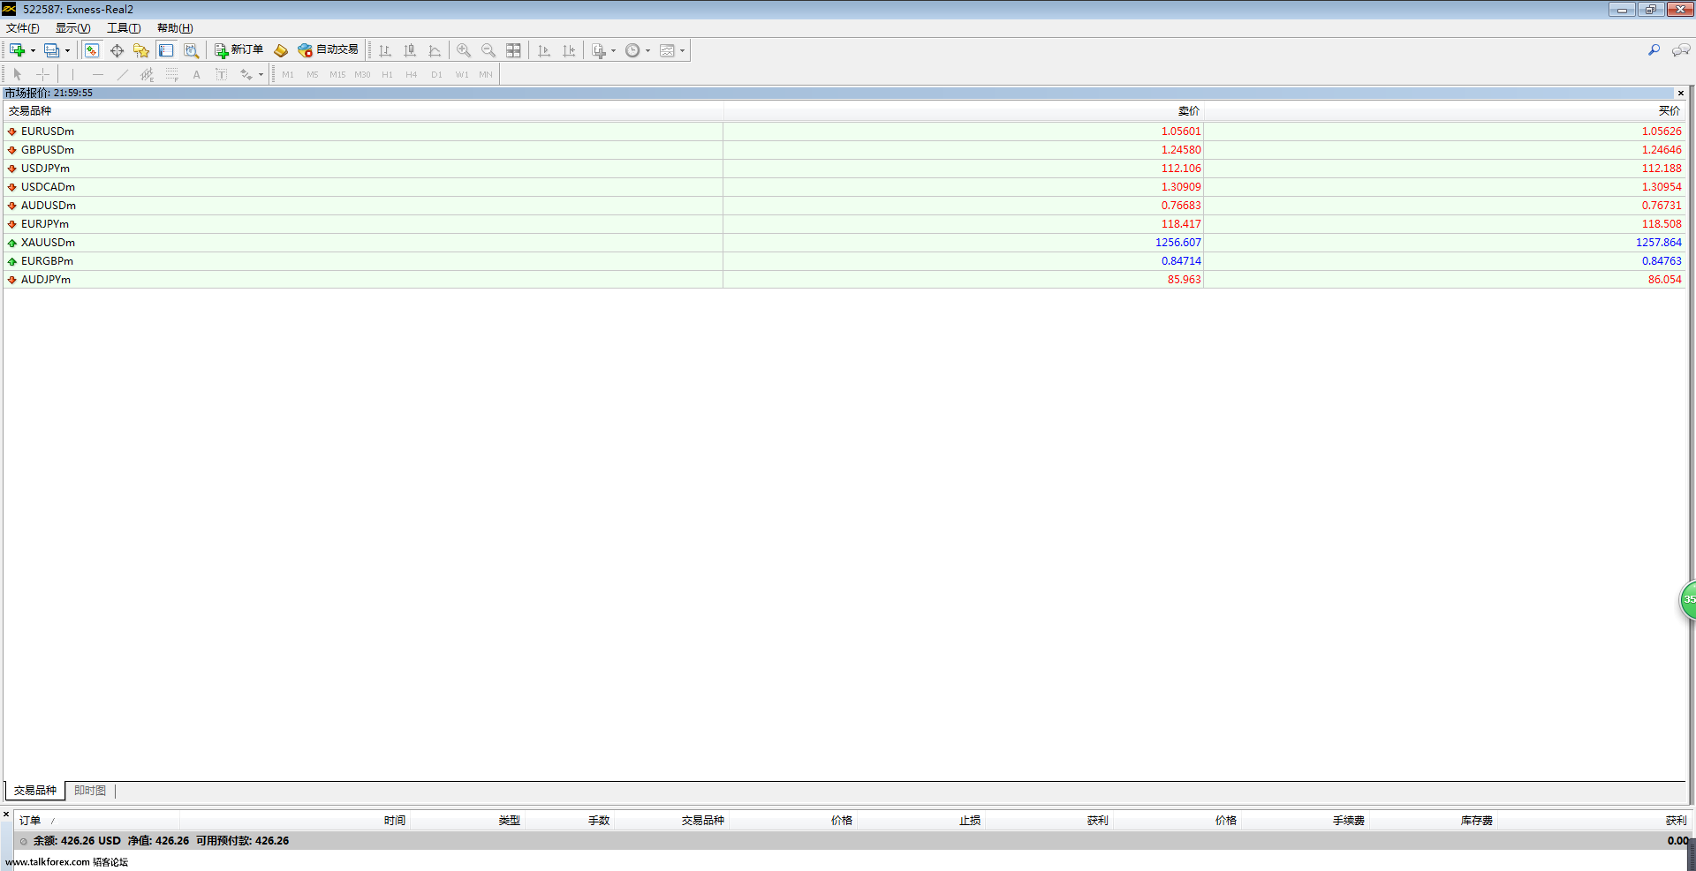This screenshot has width=1696, height=871.
Task: Enable chart auto scroll
Action: coord(544,50)
